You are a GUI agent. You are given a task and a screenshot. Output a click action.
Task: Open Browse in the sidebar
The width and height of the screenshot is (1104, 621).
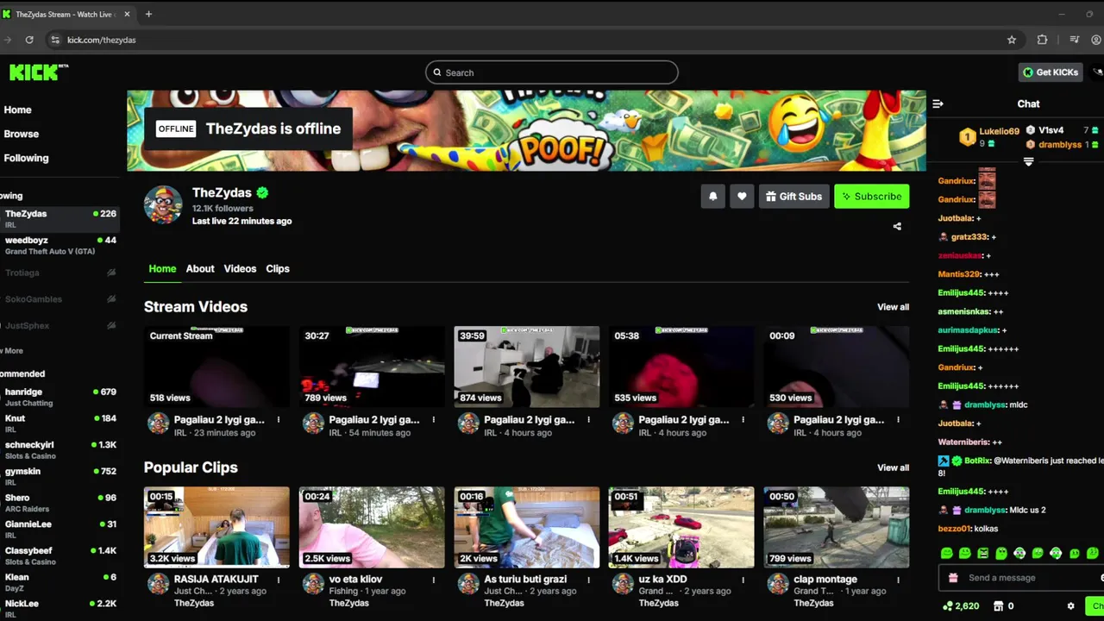click(21, 135)
